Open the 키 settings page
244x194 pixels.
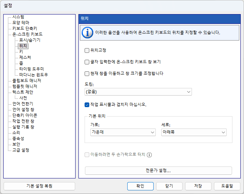coord(21,52)
